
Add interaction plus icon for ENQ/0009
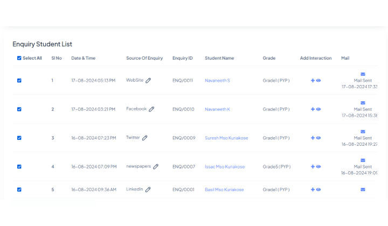pos(313,138)
